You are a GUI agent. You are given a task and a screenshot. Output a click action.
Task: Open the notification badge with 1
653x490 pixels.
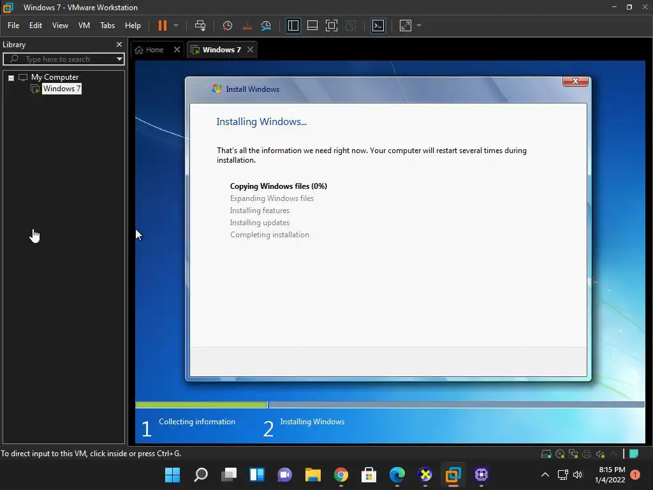(635, 475)
